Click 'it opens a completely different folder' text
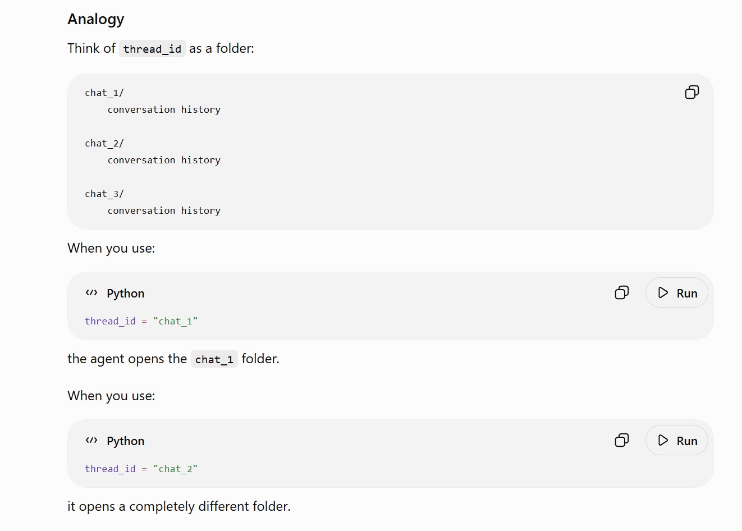742x531 pixels. coord(179,506)
